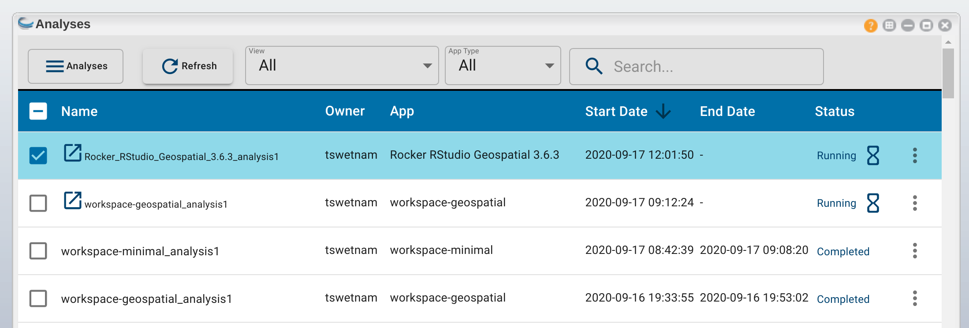Click hourglass icon on running workspace-geospatial row
This screenshot has height=328, width=969.
point(872,203)
